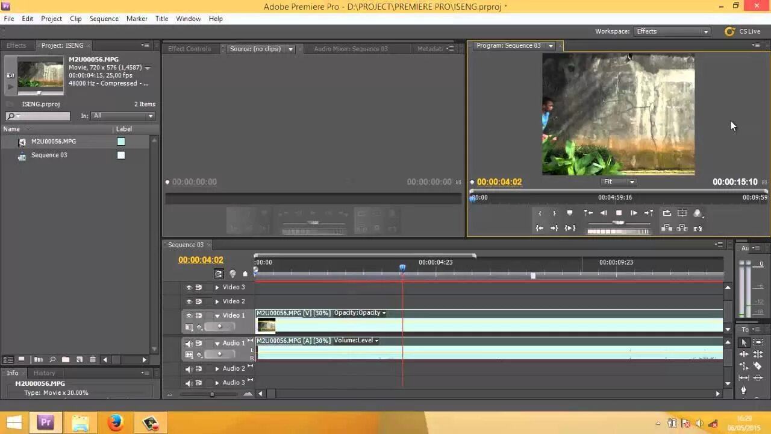Screen dimensions: 771x434
Task: Mute the Audio 1 track output
Action: click(189, 344)
